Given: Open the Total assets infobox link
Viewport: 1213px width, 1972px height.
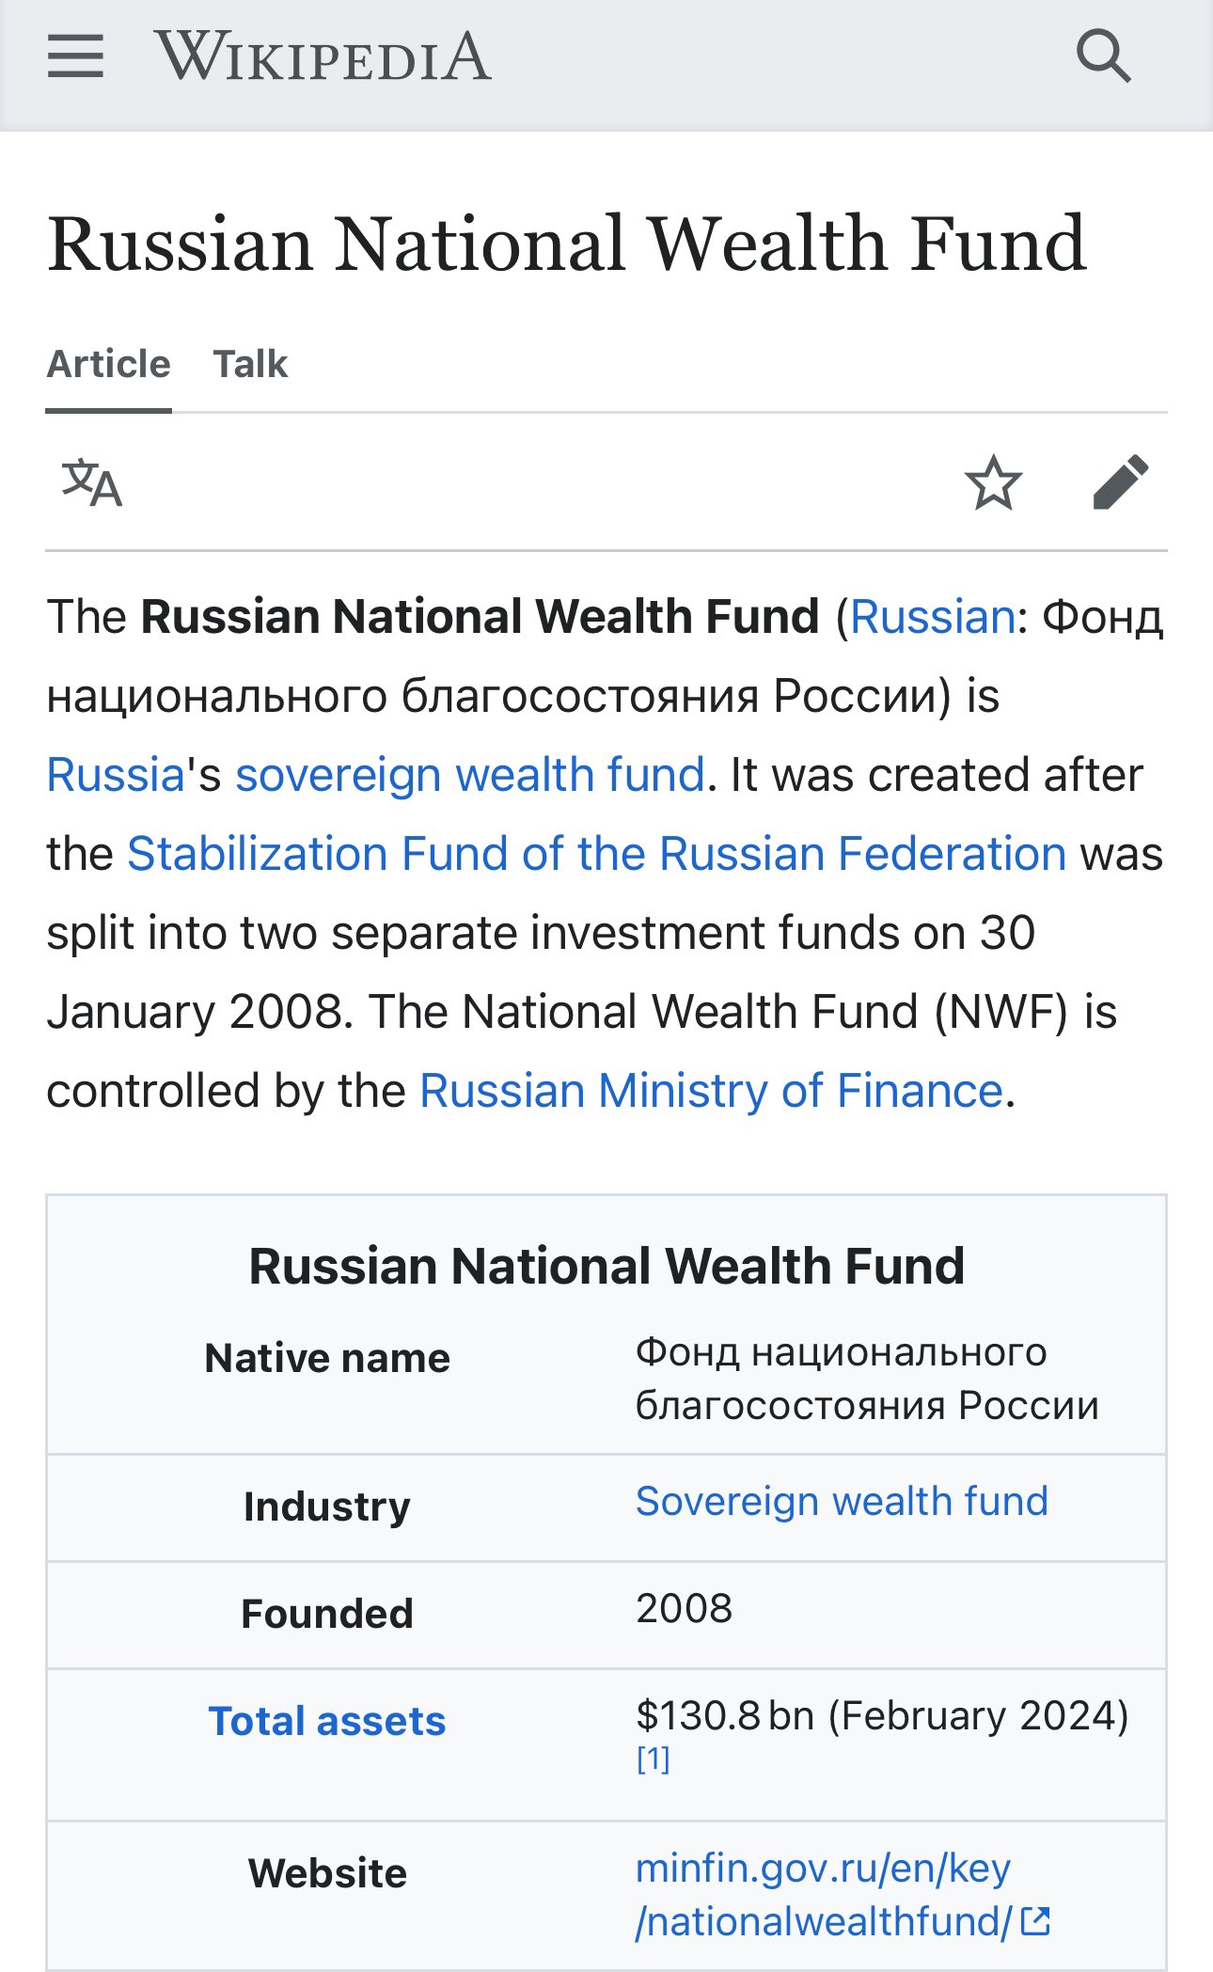Looking at the screenshot, I should point(327,1722).
